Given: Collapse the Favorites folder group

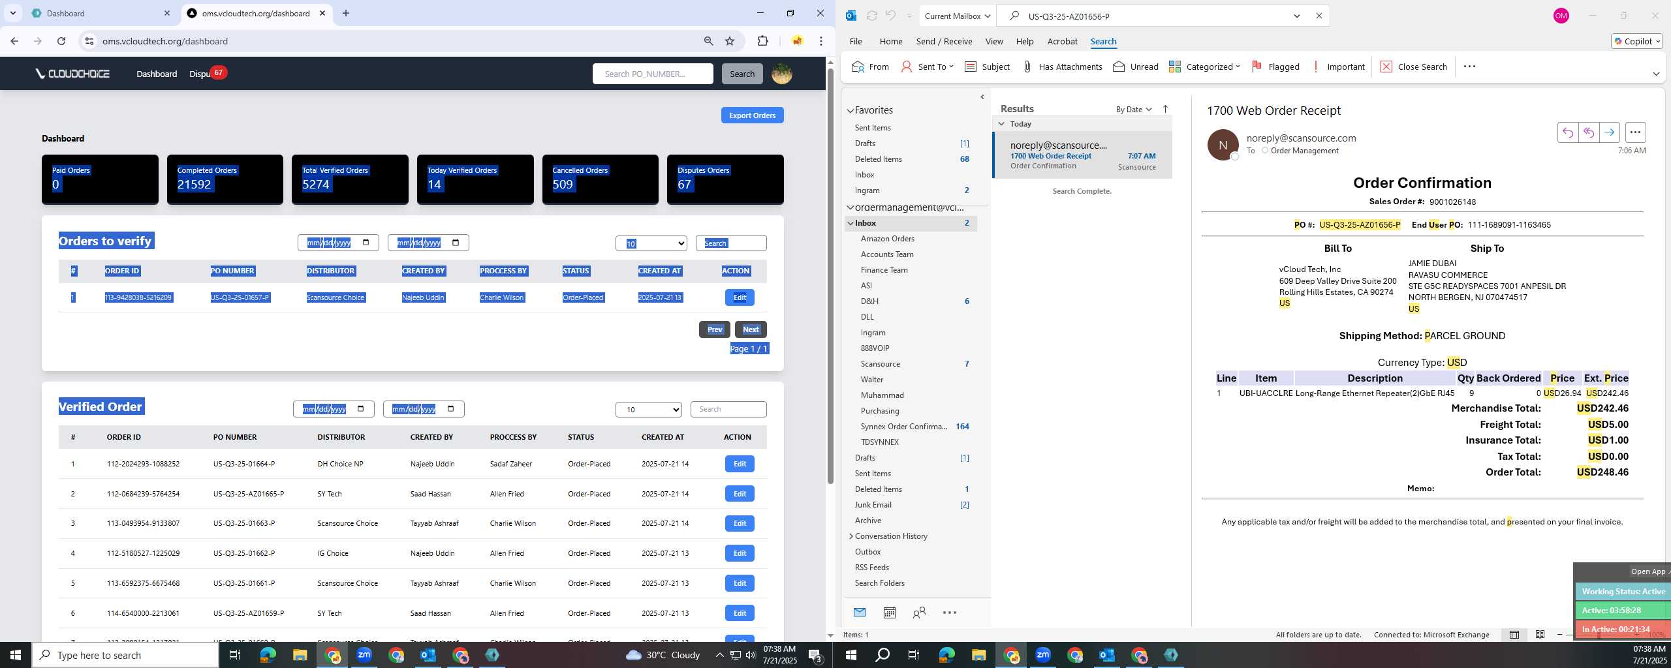Looking at the screenshot, I should [851, 110].
